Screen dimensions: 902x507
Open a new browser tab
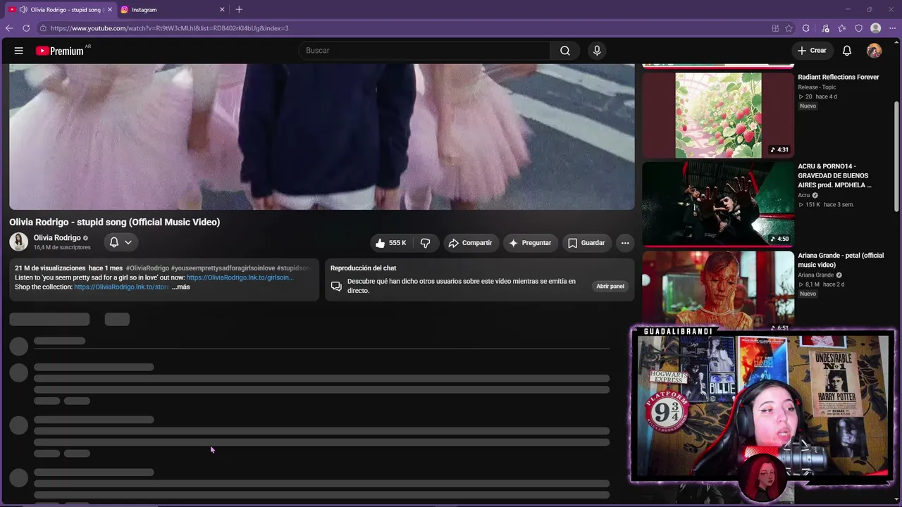click(239, 10)
